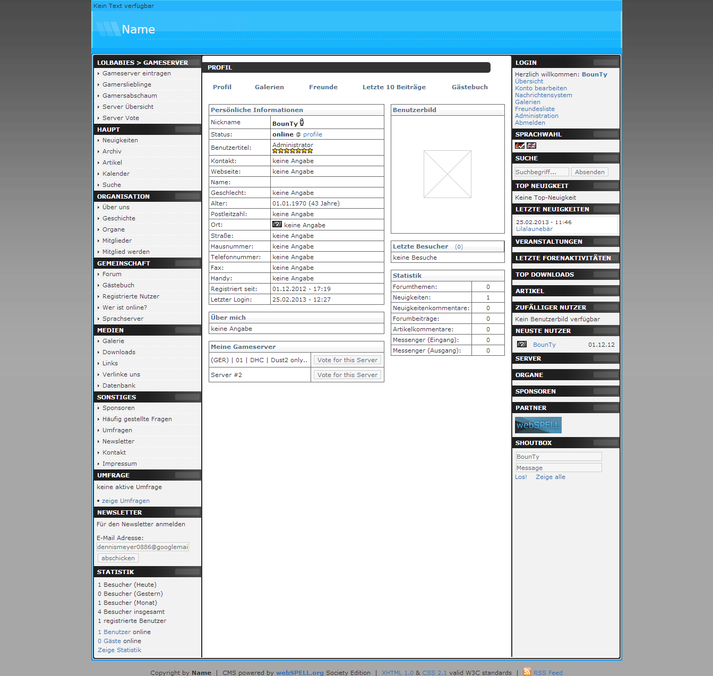Image resolution: width=713 pixels, height=676 pixels.
Task: Click the Administrator rank stars
Action: (293, 151)
